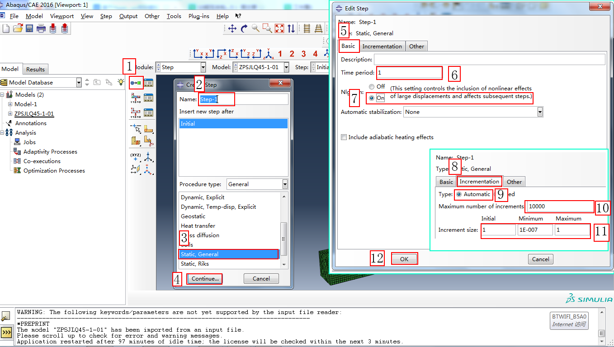Image resolution: width=614 pixels, height=347 pixels.
Task: Click the partition tool with scissors icon
Action: (x=149, y=141)
